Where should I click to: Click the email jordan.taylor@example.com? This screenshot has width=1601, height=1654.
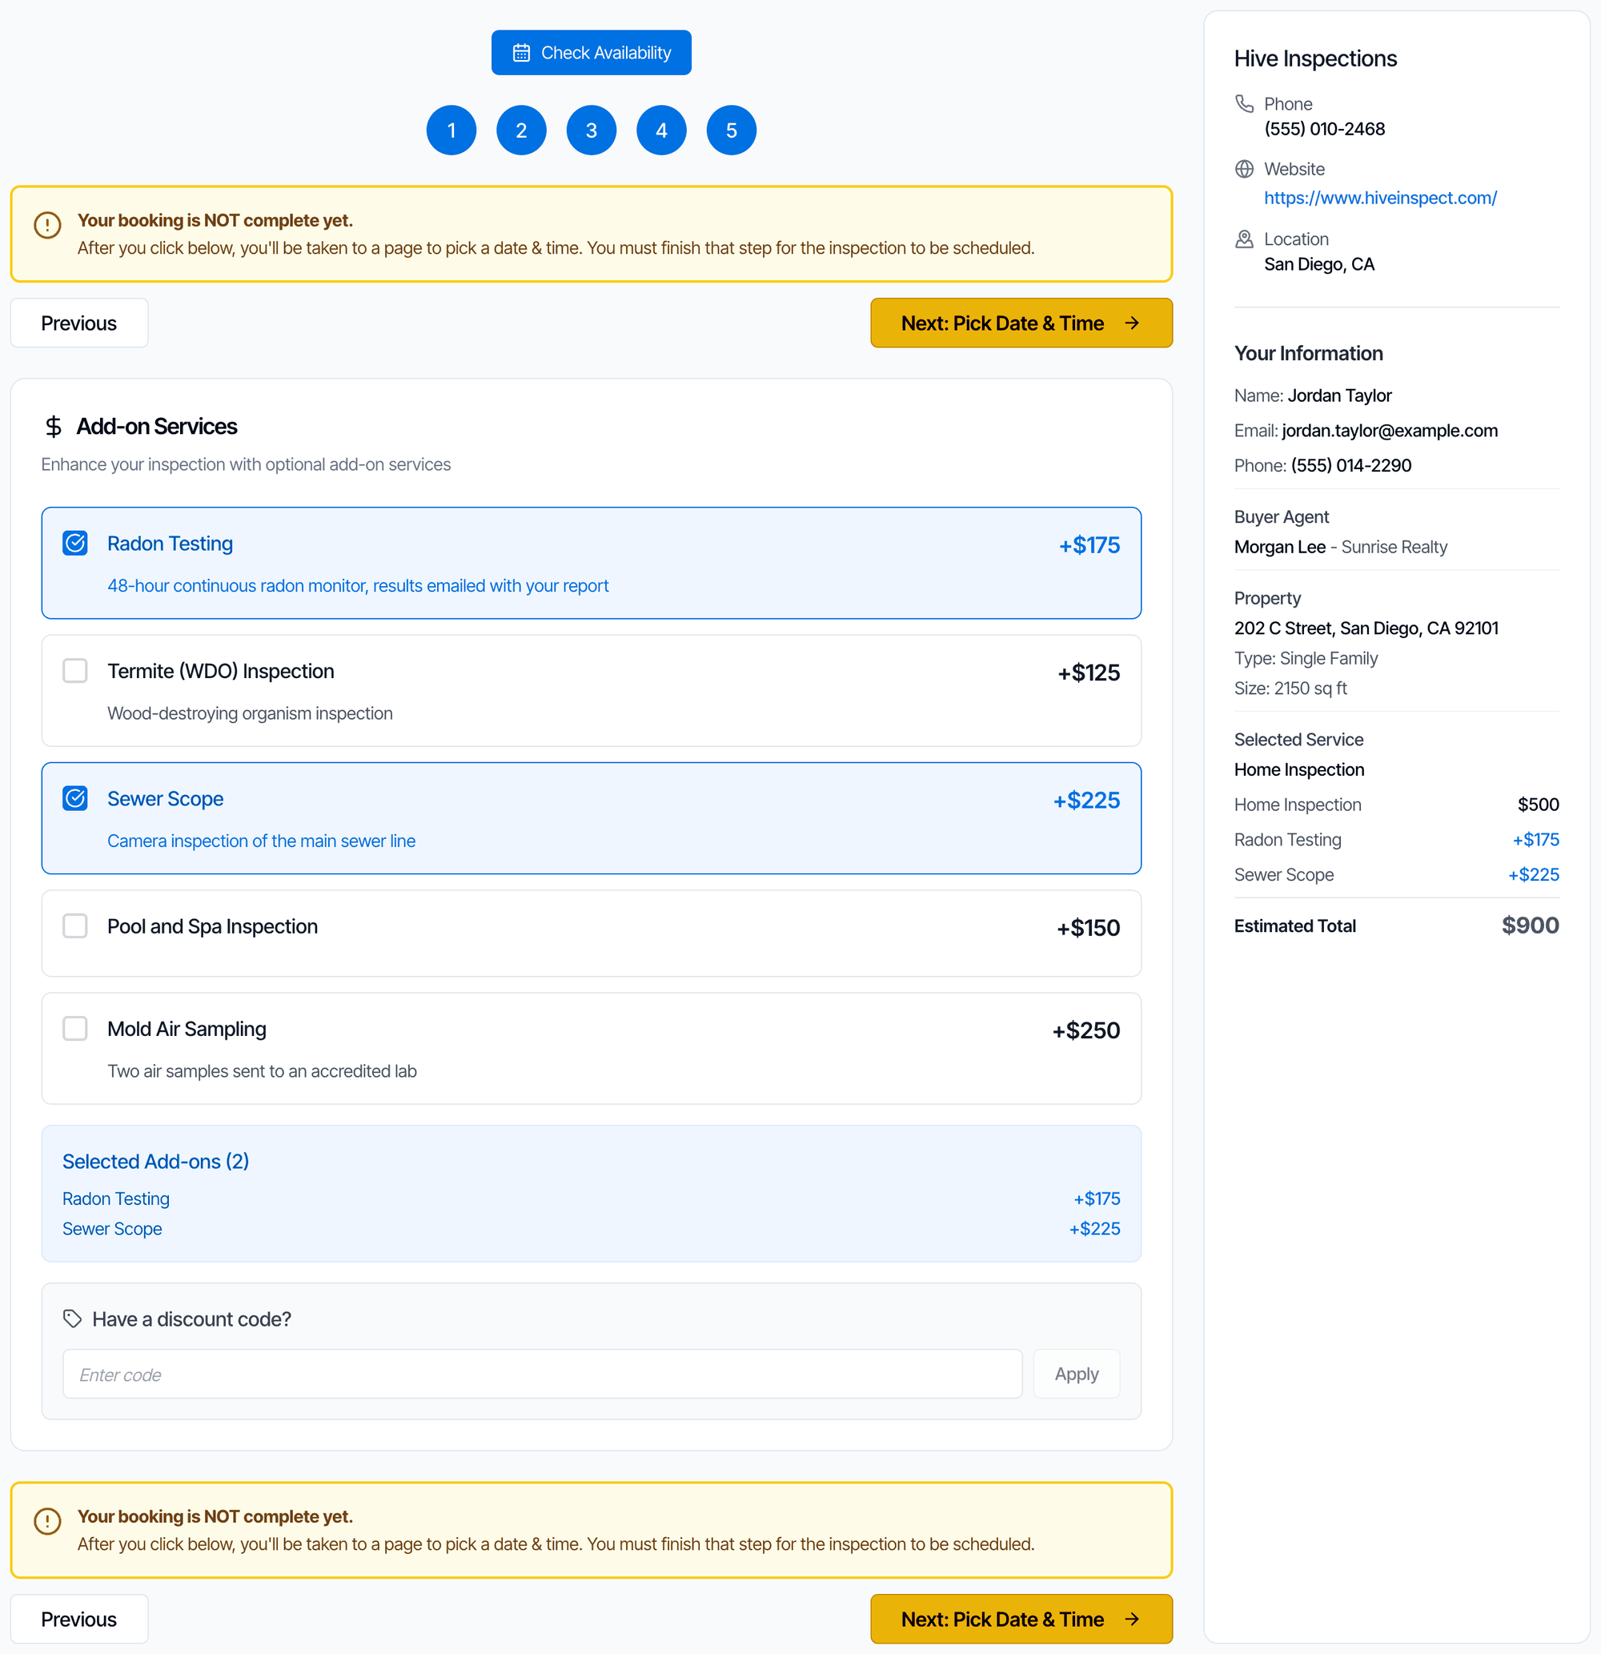[1390, 431]
